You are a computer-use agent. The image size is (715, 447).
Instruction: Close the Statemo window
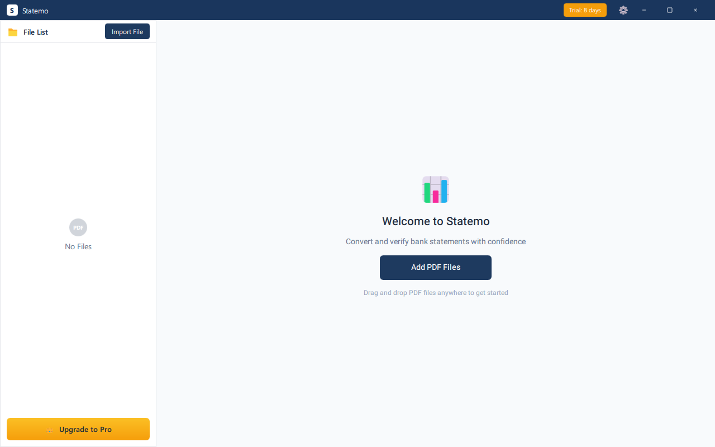pyautogui.click(x=695, y=10)
